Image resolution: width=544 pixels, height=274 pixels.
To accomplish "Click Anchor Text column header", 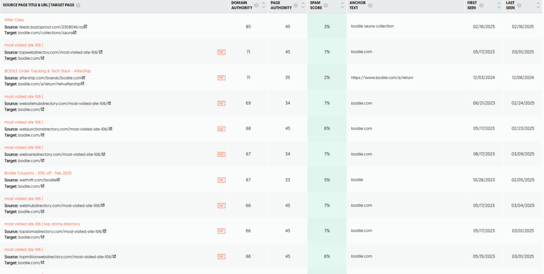I will (358, 5).
